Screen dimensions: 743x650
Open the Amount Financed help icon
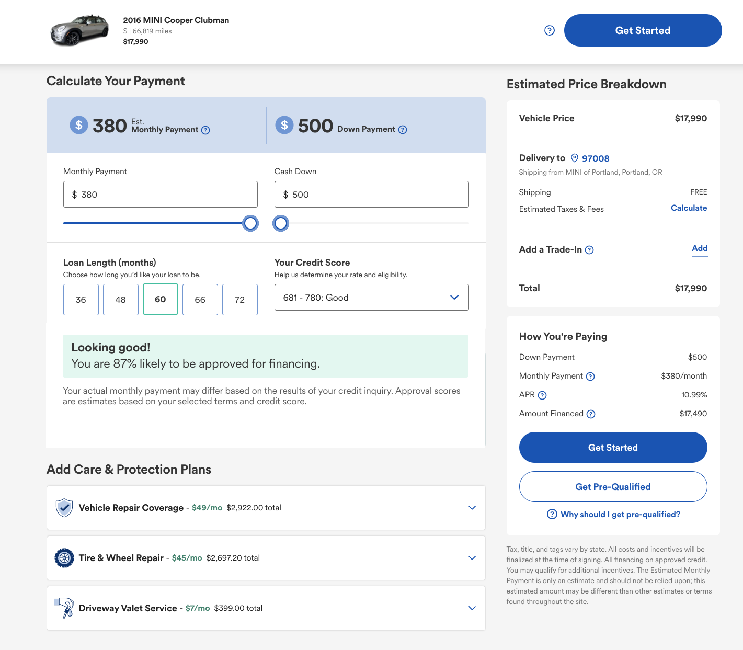(591, 414)
